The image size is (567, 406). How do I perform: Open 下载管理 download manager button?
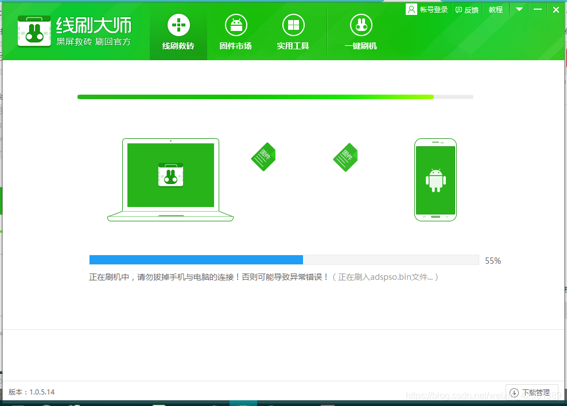click(531, 392)
